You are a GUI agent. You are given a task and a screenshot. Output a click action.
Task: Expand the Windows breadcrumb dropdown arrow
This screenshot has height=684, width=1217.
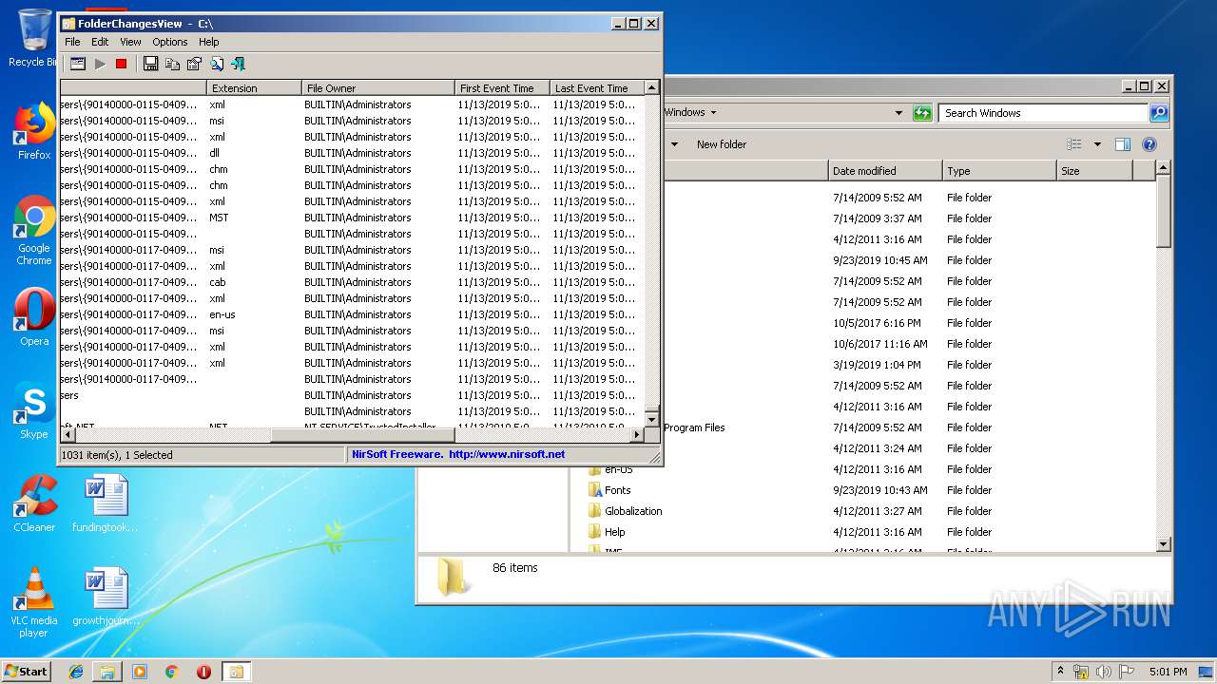[713, 112]
